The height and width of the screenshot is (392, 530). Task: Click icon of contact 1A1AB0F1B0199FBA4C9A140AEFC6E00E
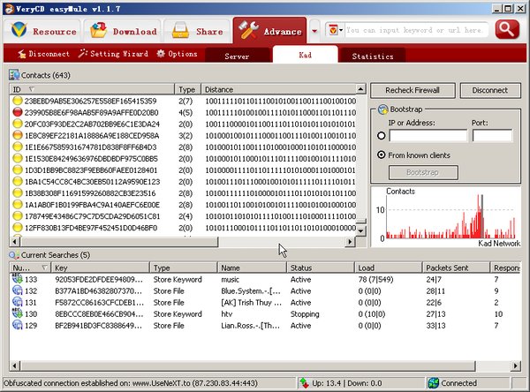coord(18,205)
